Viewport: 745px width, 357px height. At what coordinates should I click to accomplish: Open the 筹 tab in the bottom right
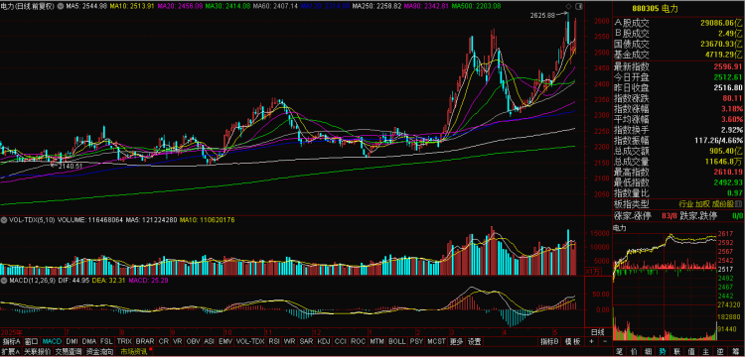736,351
